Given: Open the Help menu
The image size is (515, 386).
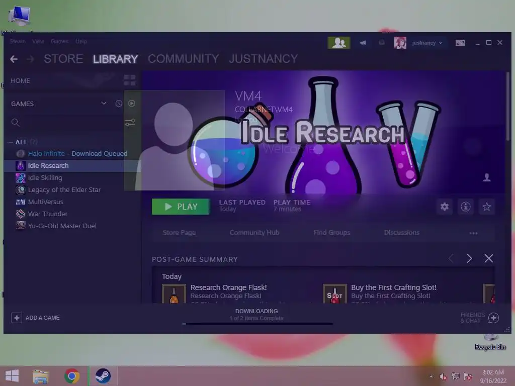Looking at the screenshot, I should tap(81, 41).
